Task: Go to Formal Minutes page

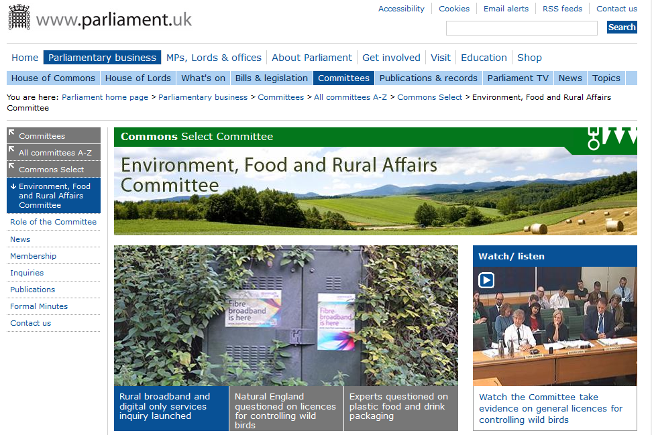Action: point(39,306)
